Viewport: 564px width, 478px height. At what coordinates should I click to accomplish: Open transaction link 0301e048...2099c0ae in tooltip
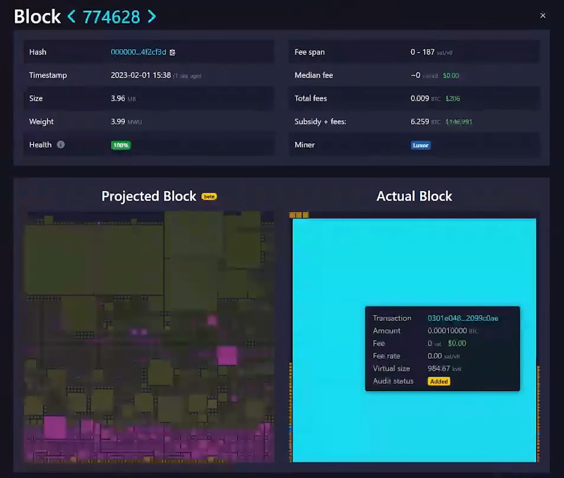click(463, 318)
